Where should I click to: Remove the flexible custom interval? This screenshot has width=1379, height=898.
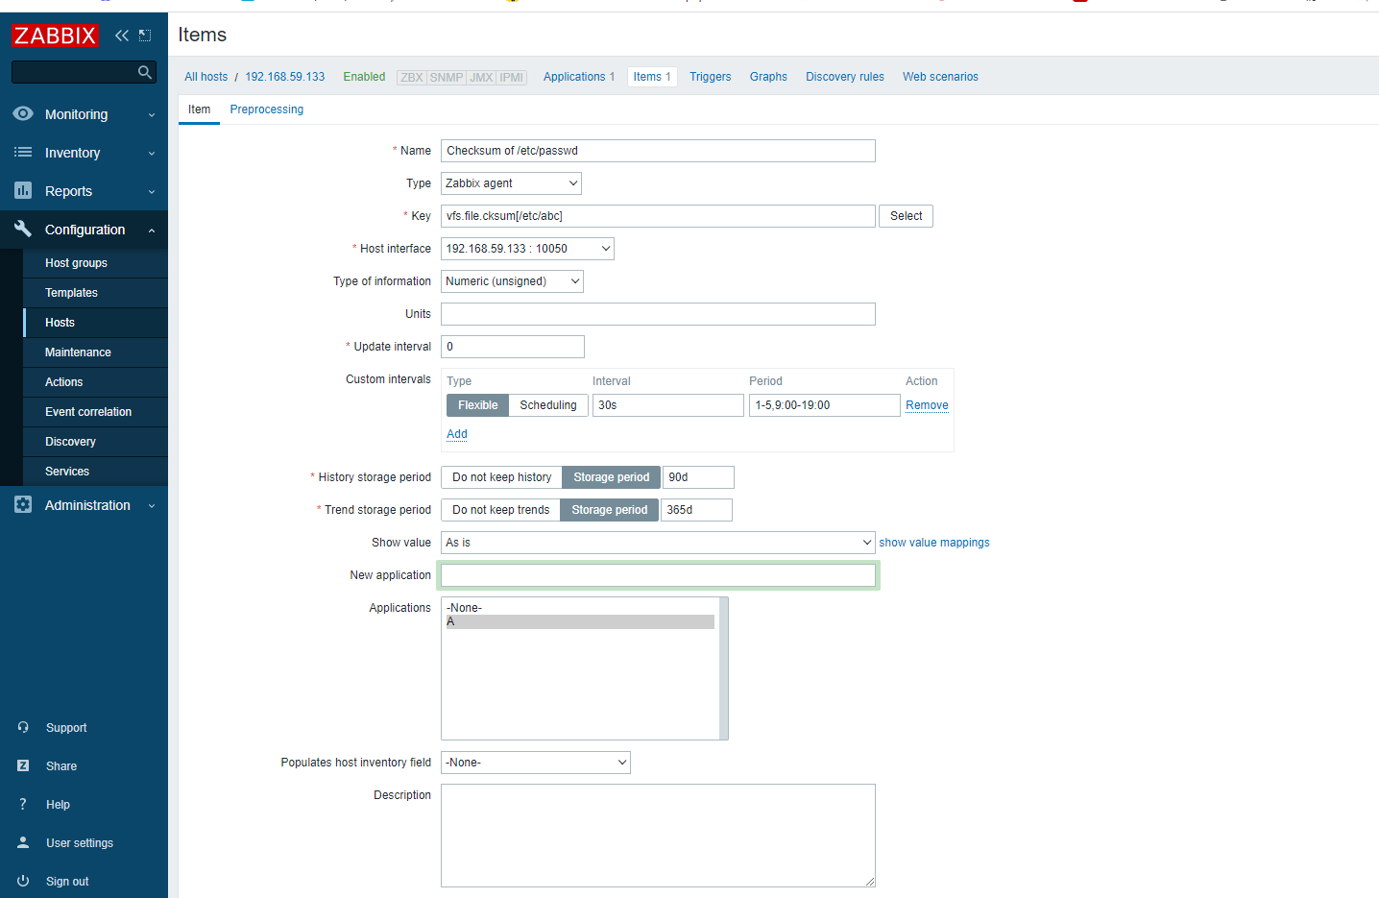click(927, 405)
